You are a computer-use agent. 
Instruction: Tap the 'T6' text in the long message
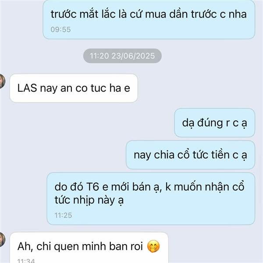[x=92, y=187]
